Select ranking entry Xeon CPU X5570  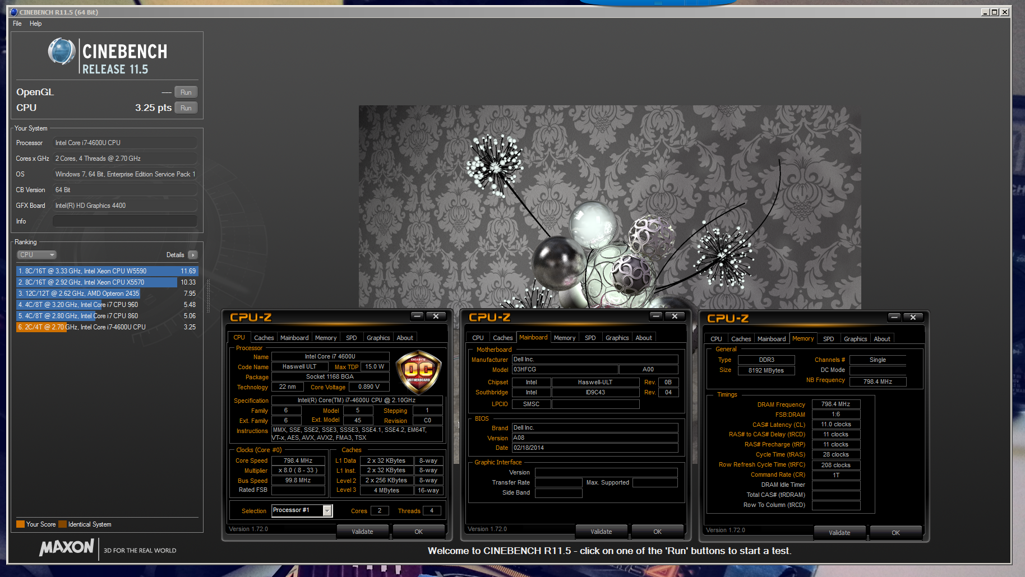coord(107,282)
